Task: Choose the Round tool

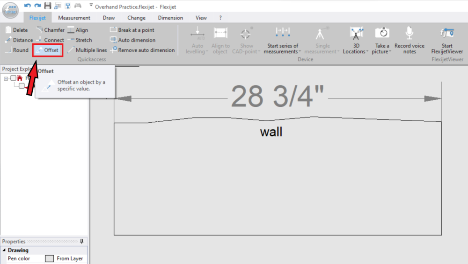Action: pyautogui.click(x=17, y=50)
